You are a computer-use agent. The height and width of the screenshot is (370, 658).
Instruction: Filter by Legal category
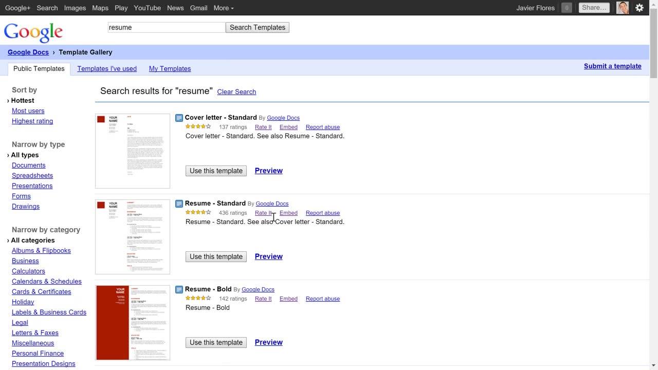20,323
